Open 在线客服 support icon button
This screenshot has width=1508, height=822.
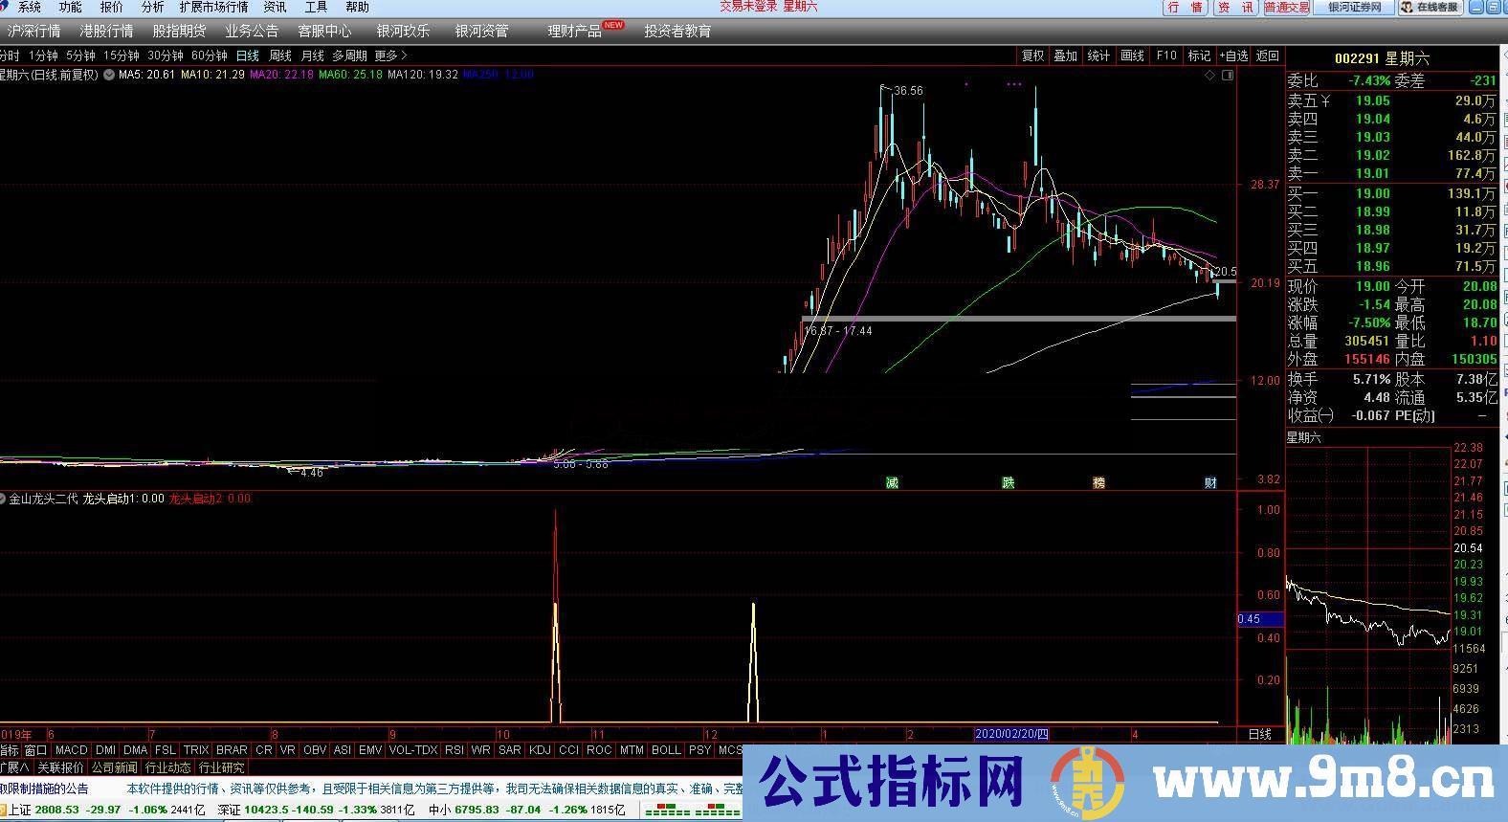[x=1430, y=7]
